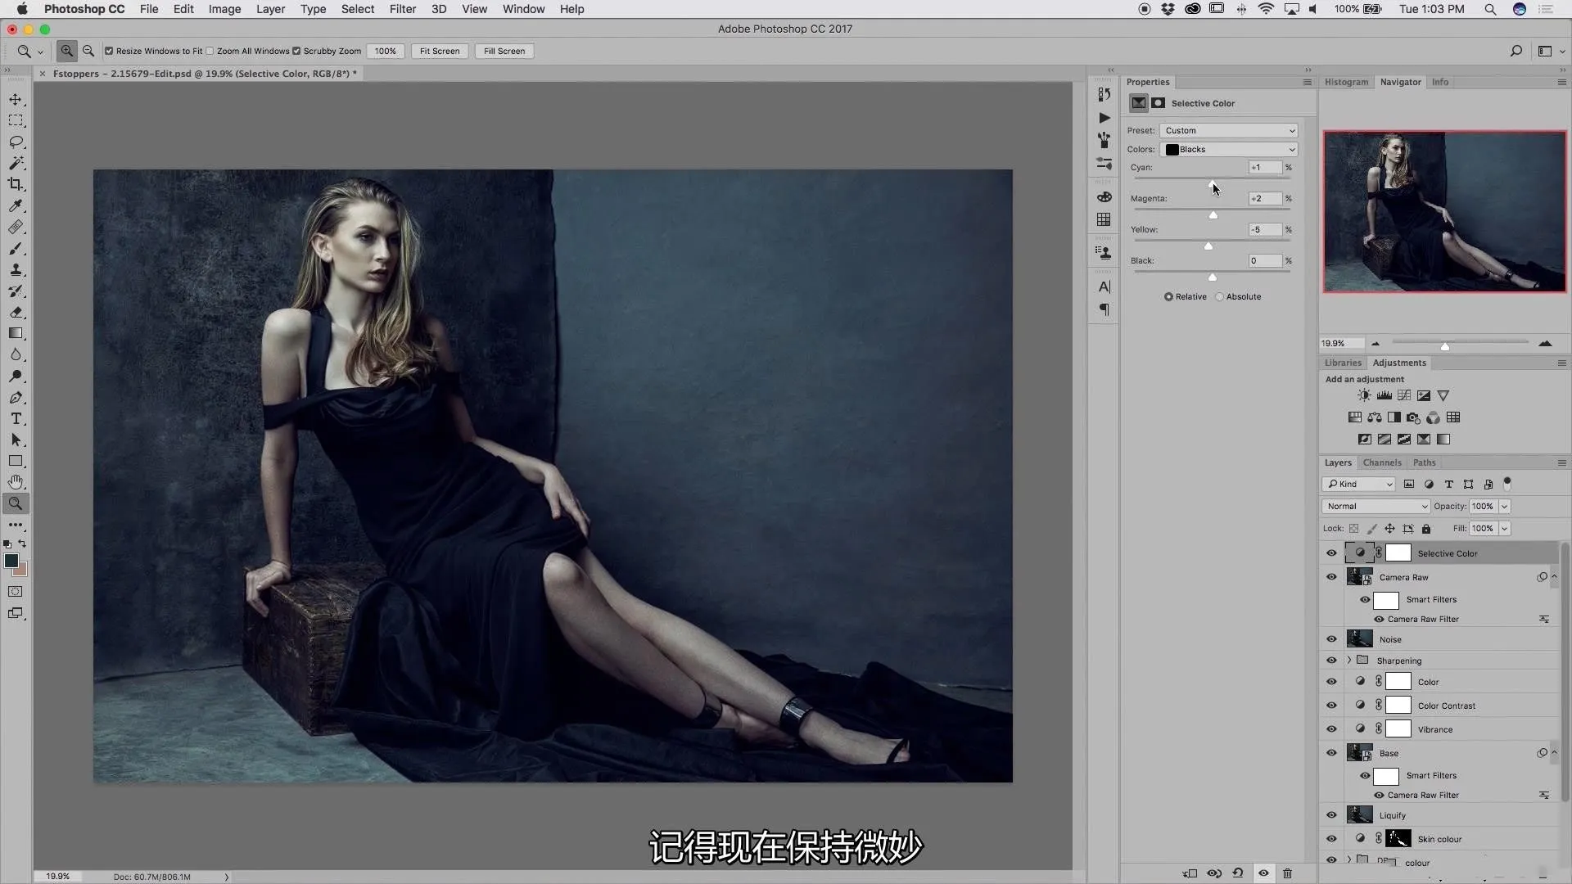Switch to the Channels tab

[1382, 462]
